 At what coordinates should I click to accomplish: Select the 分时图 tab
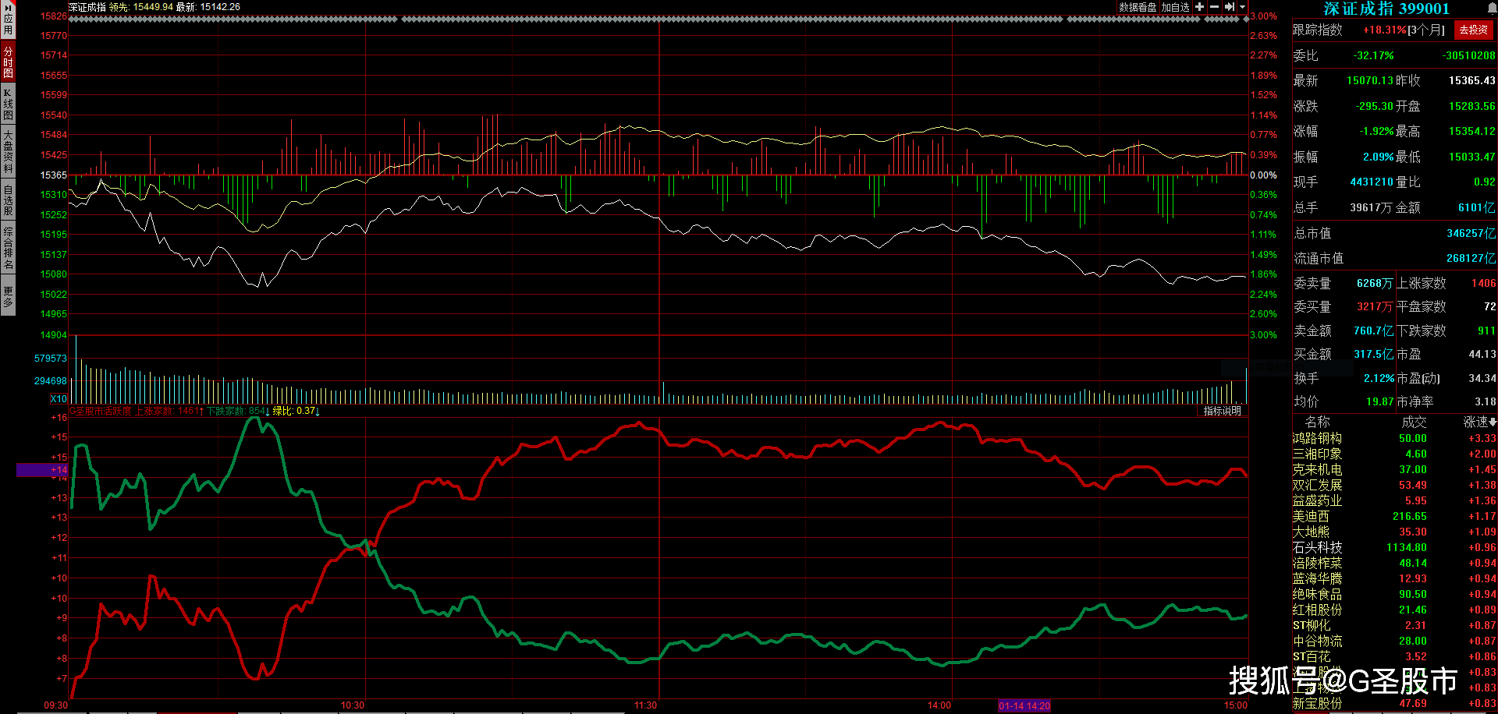point(8,62)
